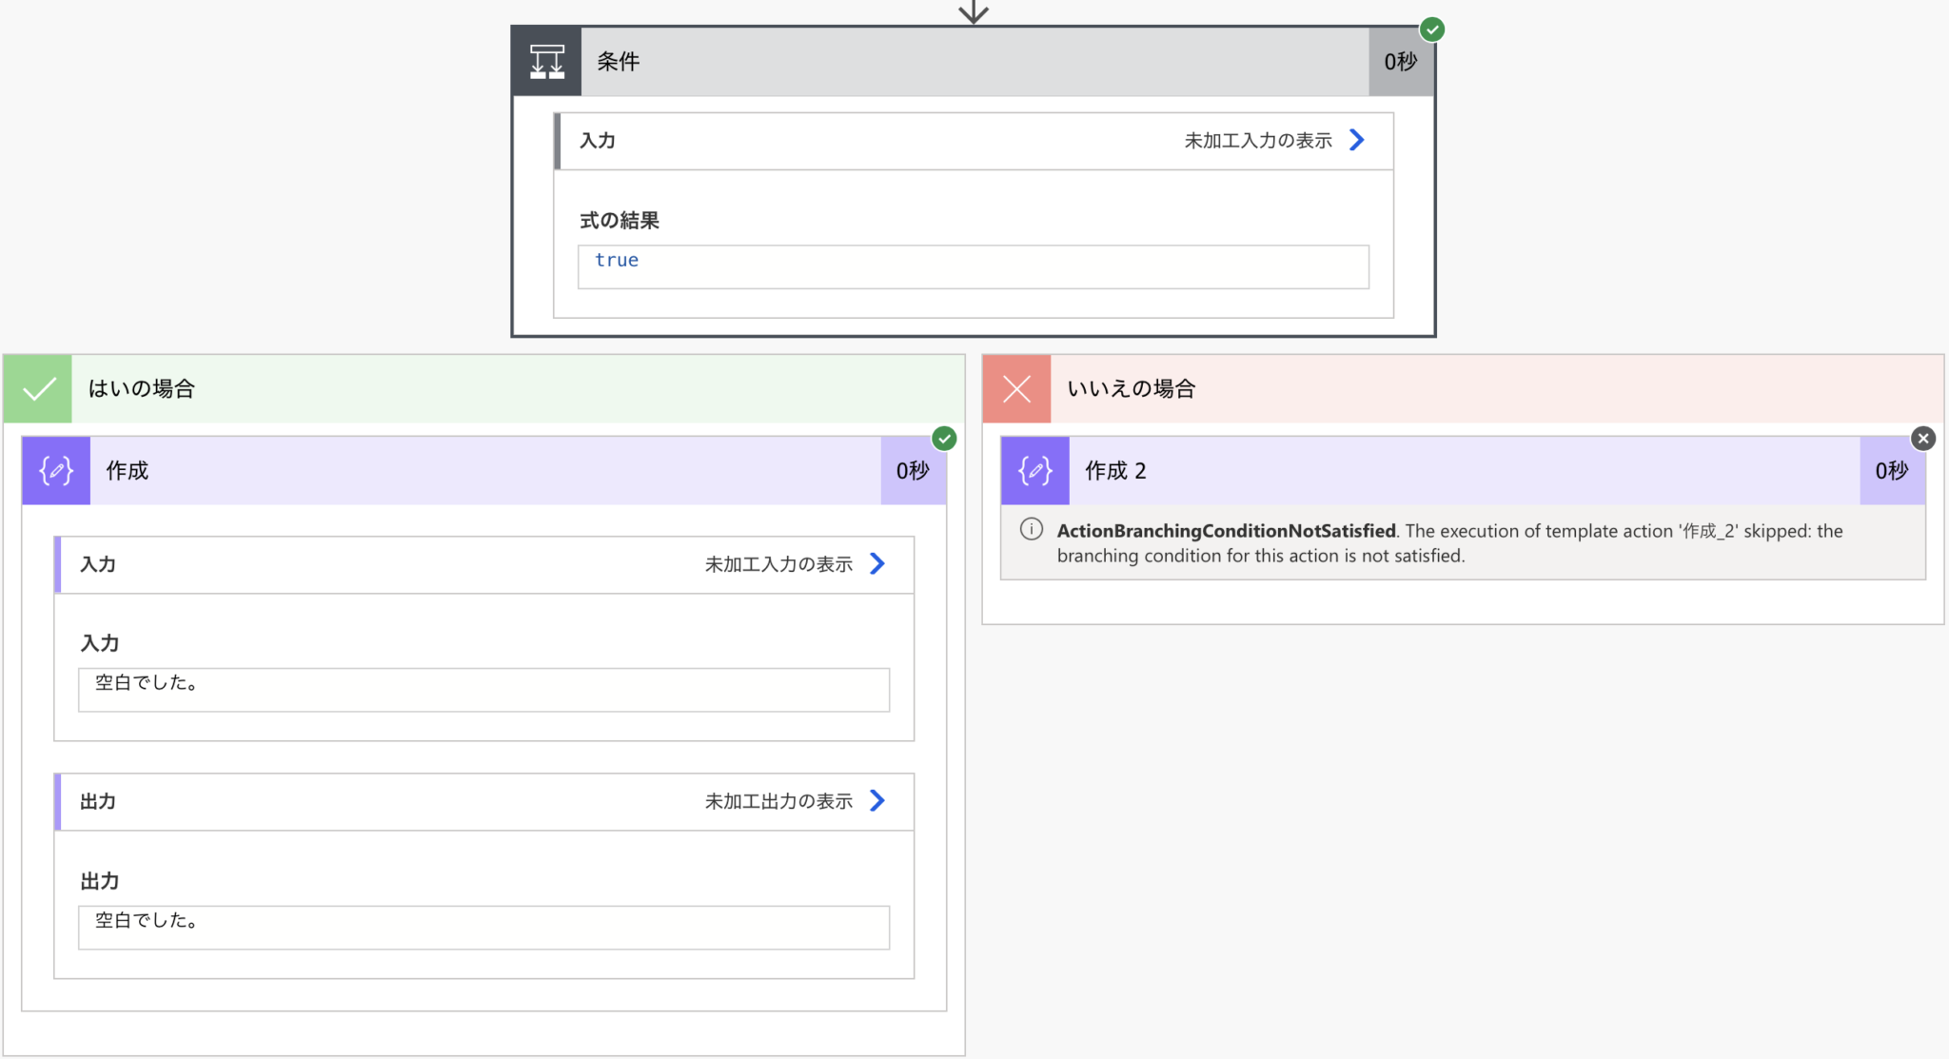Click the Compose icon on 作成 2 action
1949x1059 pixels.
point(1034,470)
